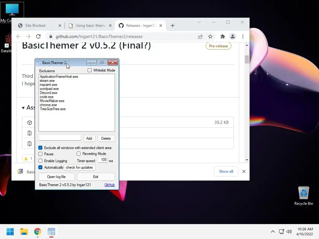Click the package cube asset icon
The width and height of the screenshot is (319, 239).
[30, 123]
